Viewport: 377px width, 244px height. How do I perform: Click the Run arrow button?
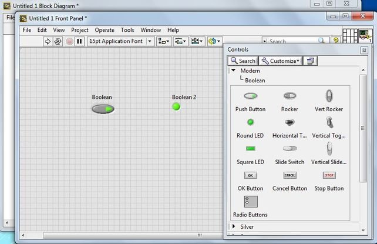point(48,41)
